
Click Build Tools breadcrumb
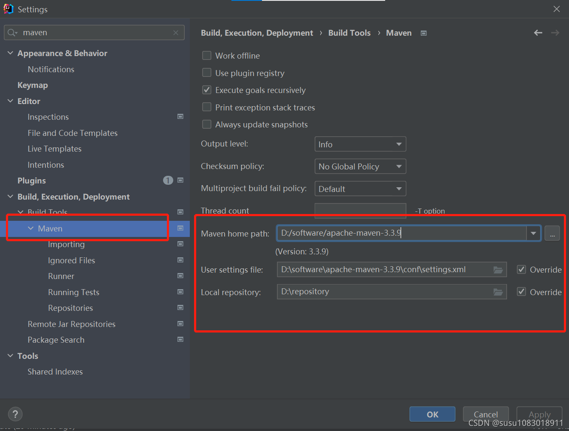(x=349, y=33)
